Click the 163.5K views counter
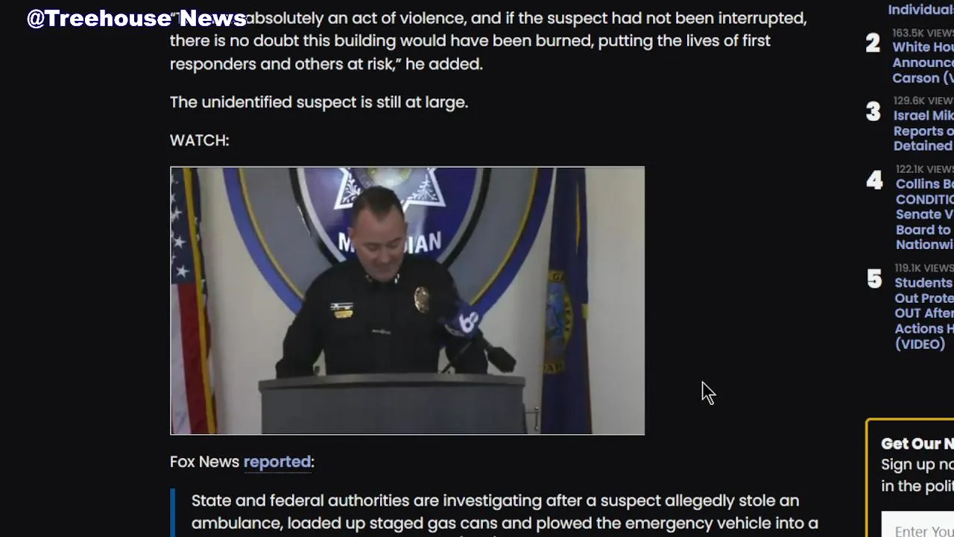 [923, 33]
